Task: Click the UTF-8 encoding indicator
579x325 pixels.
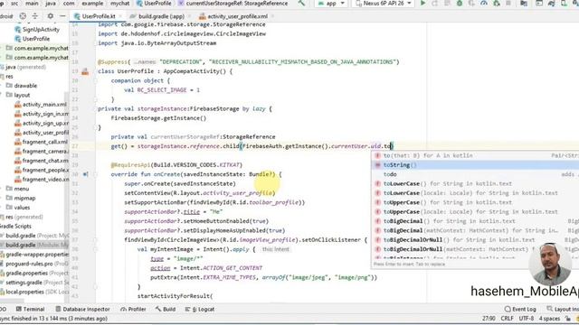Action: tap(527, 319)
